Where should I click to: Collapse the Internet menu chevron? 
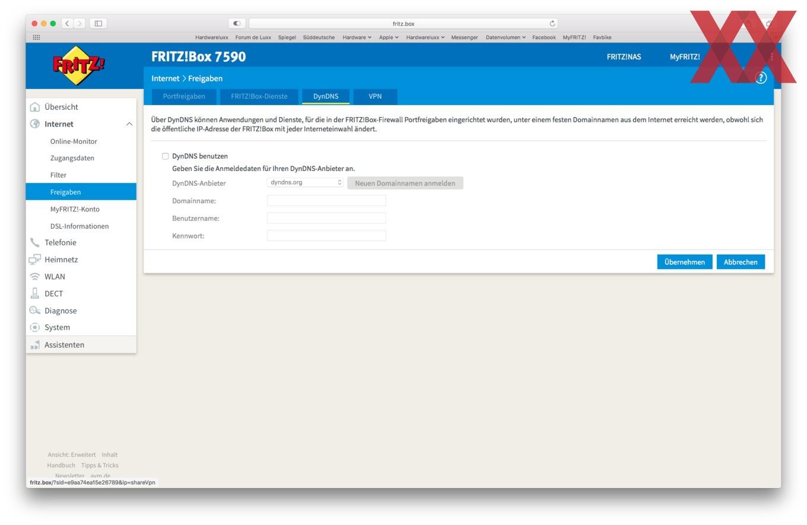[129, 124]
